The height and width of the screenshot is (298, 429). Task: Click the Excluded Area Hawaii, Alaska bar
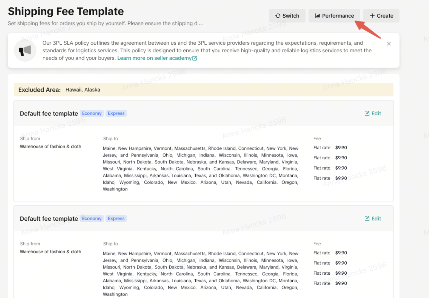coord(203,90)
